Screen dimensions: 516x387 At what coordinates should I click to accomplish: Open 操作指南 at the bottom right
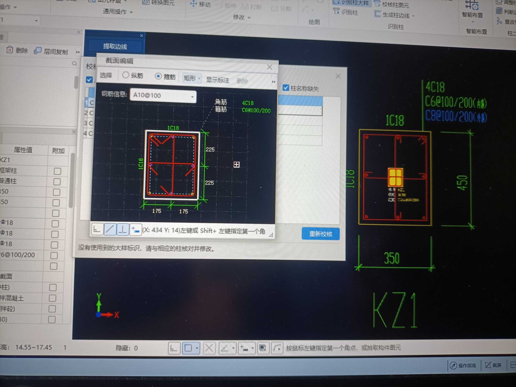click(x=463, y=365)
